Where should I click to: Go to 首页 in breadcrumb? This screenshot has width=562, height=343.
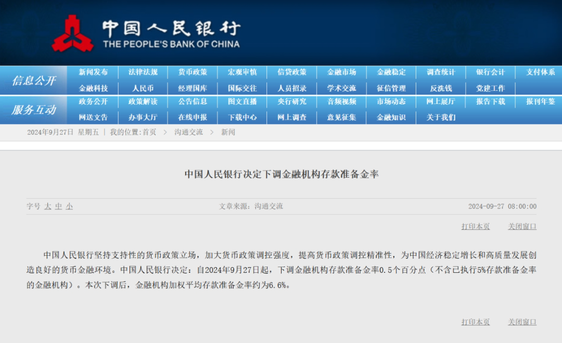[149, 132]
